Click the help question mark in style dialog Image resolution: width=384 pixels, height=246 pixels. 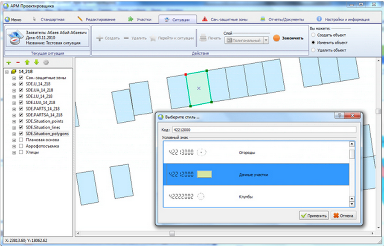(339, 116)
